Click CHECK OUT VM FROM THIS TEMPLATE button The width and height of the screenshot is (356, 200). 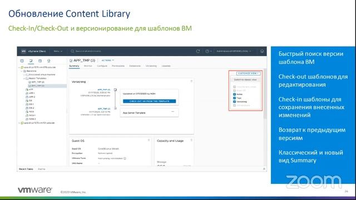click(150, 101)
